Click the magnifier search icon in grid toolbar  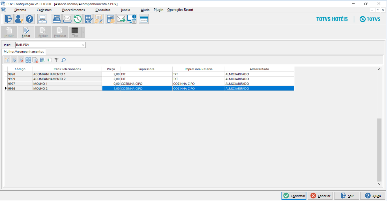point(64,60)
